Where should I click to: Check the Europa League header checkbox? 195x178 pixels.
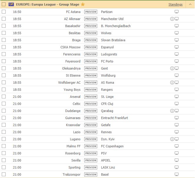(x=4, y=4)
